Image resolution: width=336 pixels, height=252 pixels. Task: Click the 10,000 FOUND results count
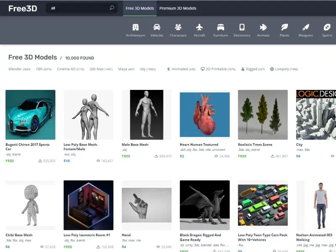coord(79,58)
